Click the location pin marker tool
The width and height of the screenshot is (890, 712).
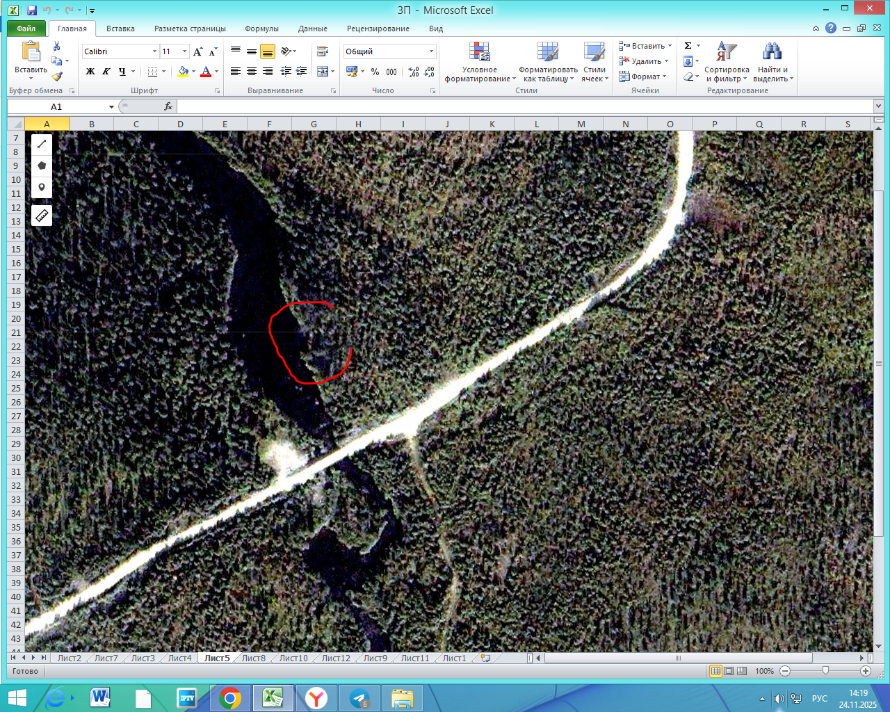pos(42,188)
